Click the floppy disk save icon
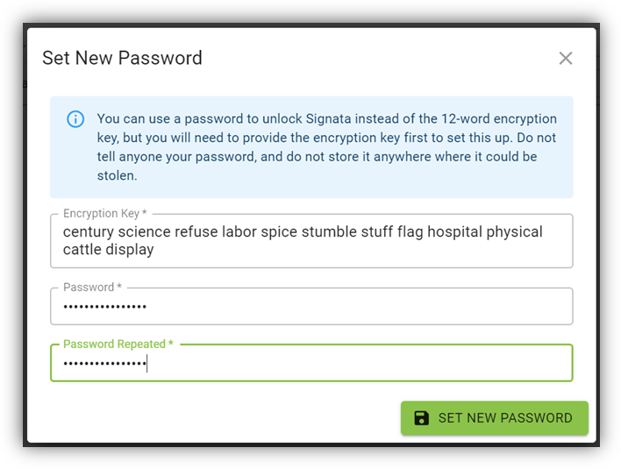 (422, 418)
